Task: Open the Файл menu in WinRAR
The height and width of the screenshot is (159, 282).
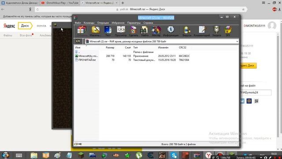Action: (x=78, y=23)
